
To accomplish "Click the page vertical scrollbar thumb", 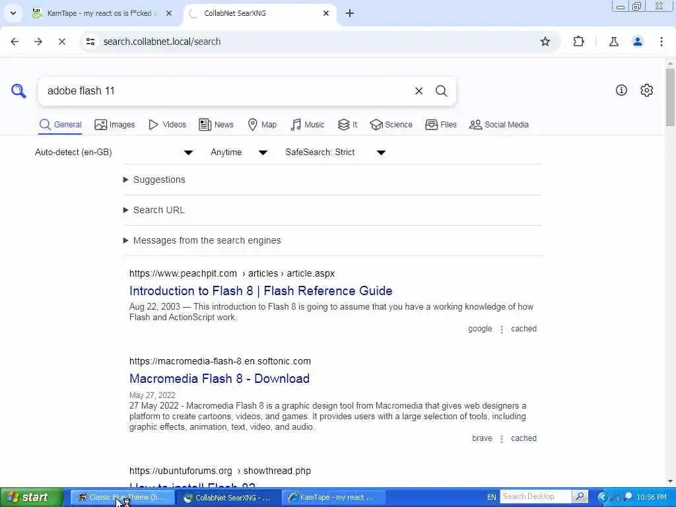I will [670, 96].
